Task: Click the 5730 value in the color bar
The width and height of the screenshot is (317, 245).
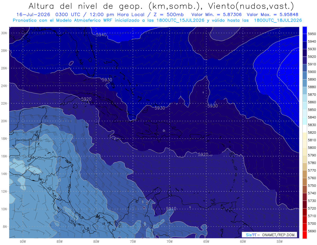Action: point(312,201)
